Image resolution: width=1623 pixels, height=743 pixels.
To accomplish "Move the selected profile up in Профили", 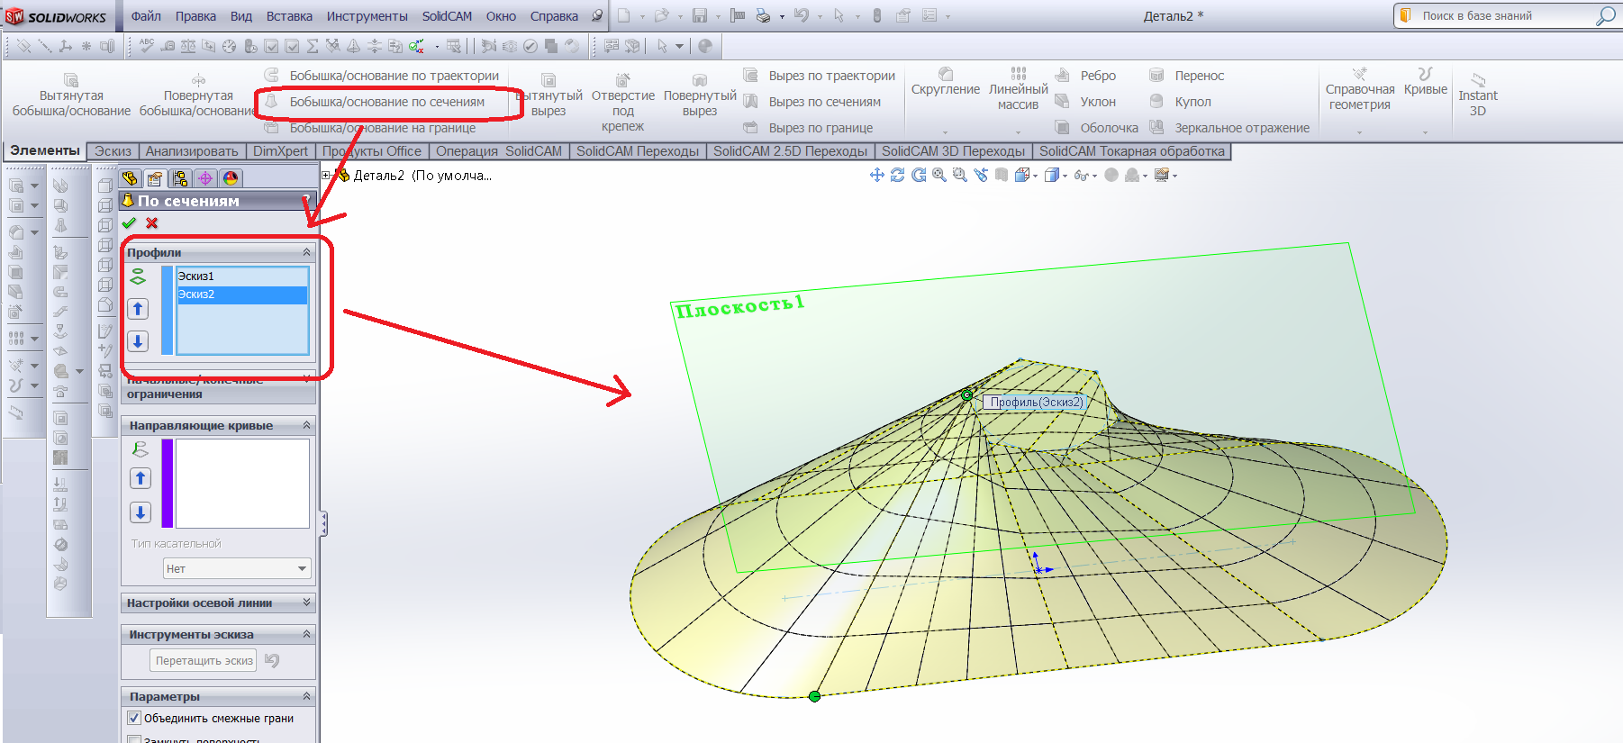I will [x=138, y=309].
